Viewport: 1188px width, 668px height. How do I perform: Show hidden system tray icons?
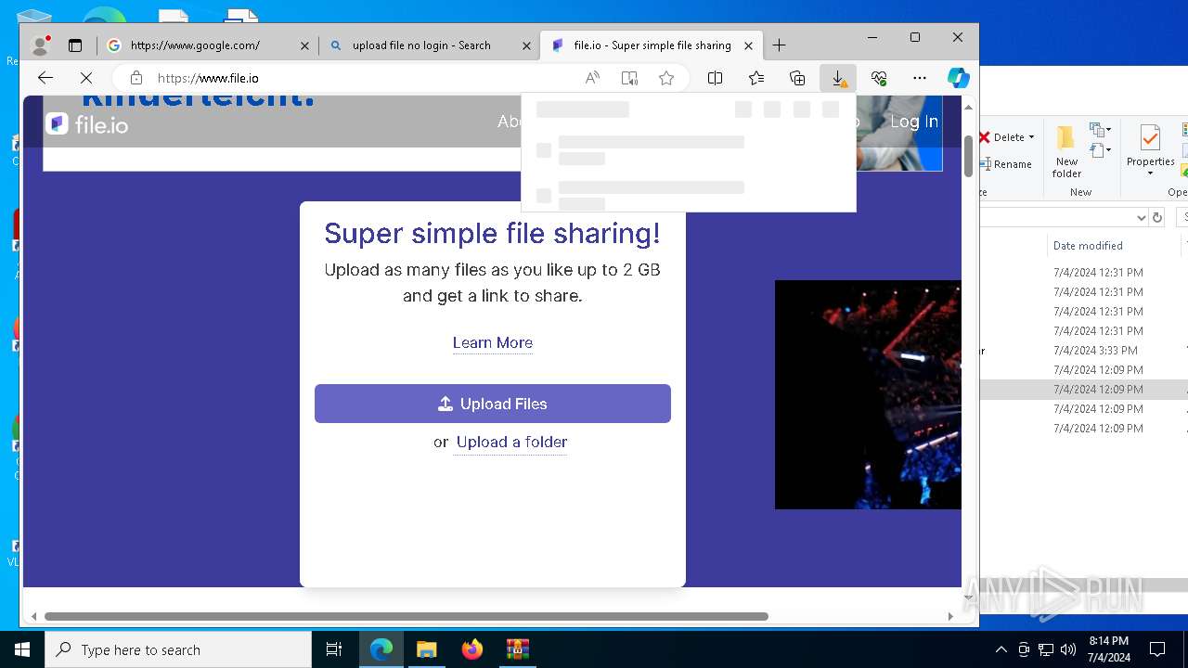[1001, 649]
